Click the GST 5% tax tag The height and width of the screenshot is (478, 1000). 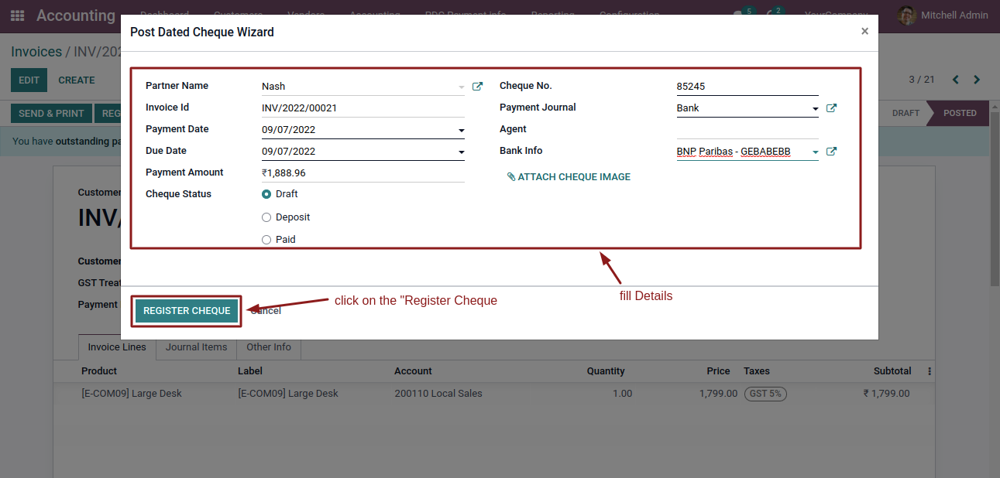pos(765,394)
